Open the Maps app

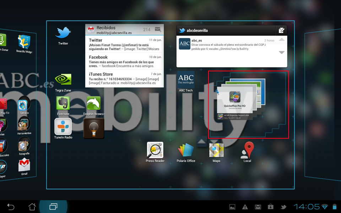click(x=216, y=150)
